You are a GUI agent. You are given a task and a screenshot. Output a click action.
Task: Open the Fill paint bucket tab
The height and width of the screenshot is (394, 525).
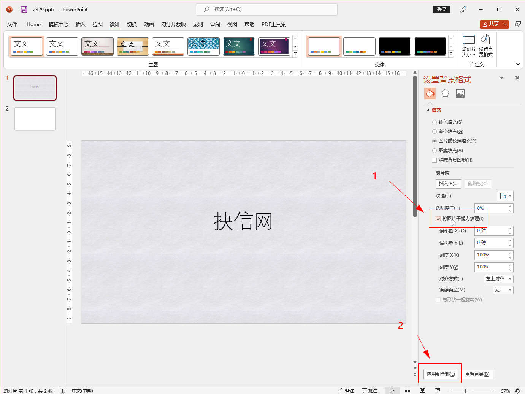tap(430, 94)
